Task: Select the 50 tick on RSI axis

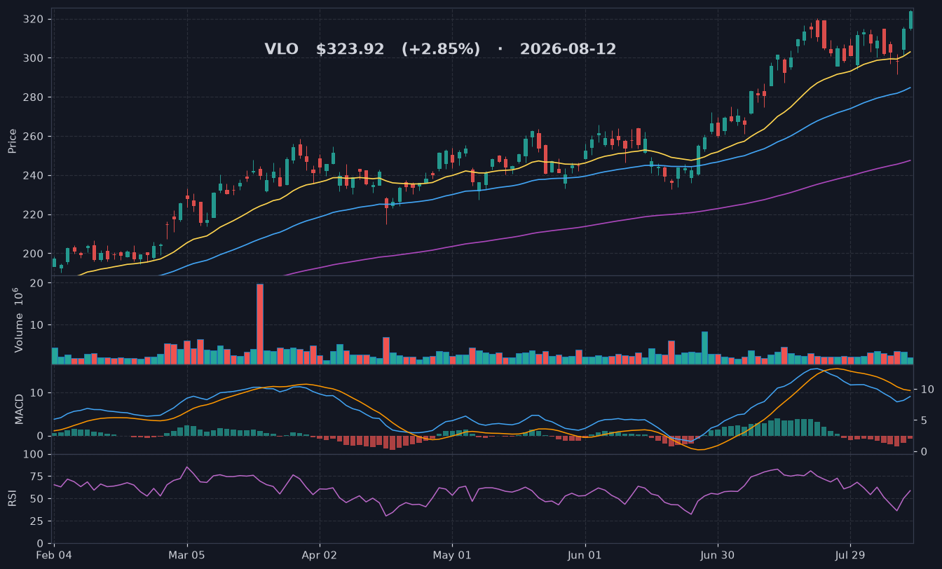Action: click(38, 499)
